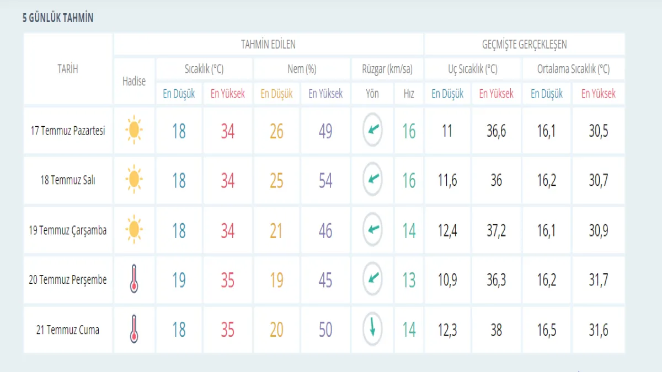Click the Uç Sıcaklık (°C) header
This screenshot has height=372, width=662.
click(472, 69)
